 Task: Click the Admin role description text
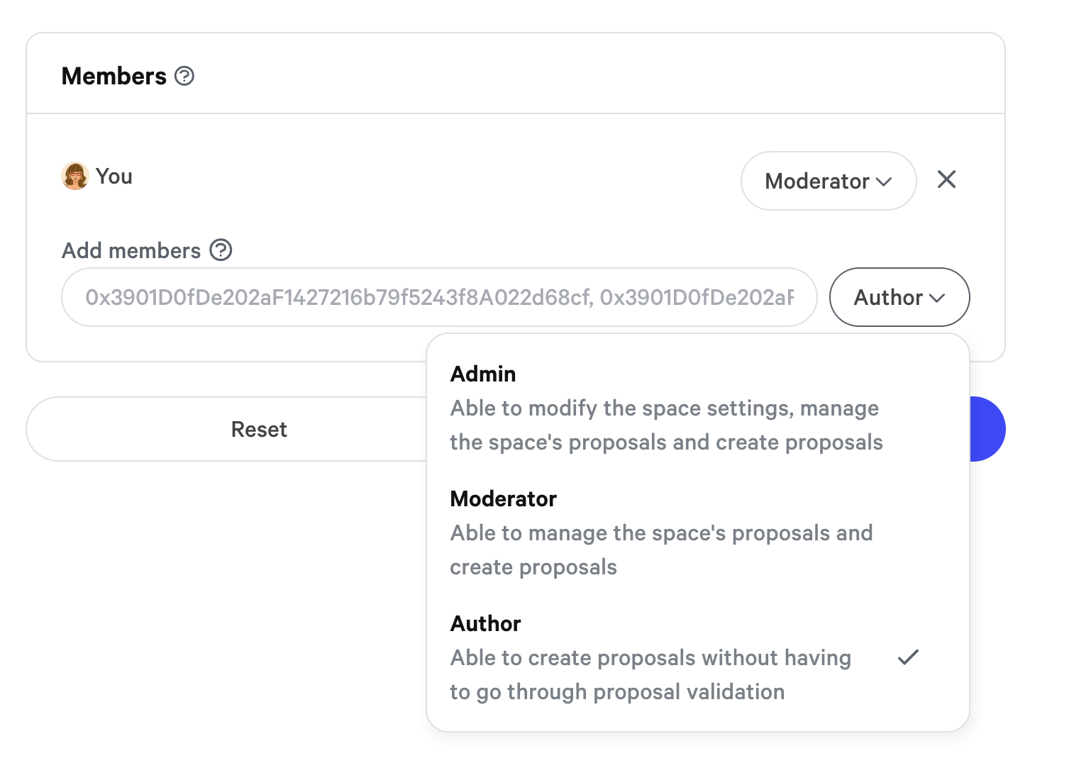[665, 425]
